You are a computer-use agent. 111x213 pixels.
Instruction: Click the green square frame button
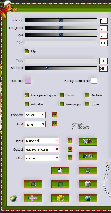click(60, 184)
